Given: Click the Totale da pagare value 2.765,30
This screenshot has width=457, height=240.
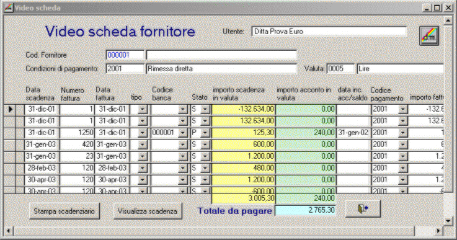Looking at the screenshot, I should coord(305,210).
